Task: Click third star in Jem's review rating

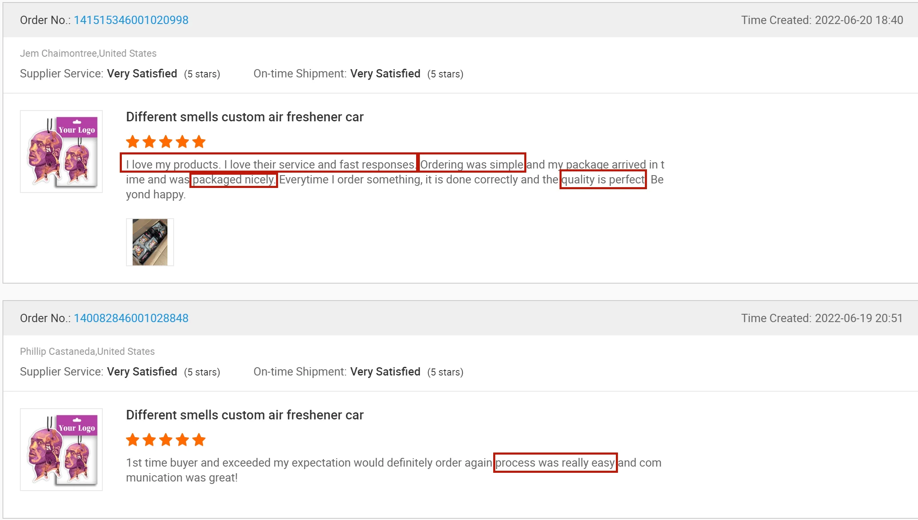Action: [166, 142]
